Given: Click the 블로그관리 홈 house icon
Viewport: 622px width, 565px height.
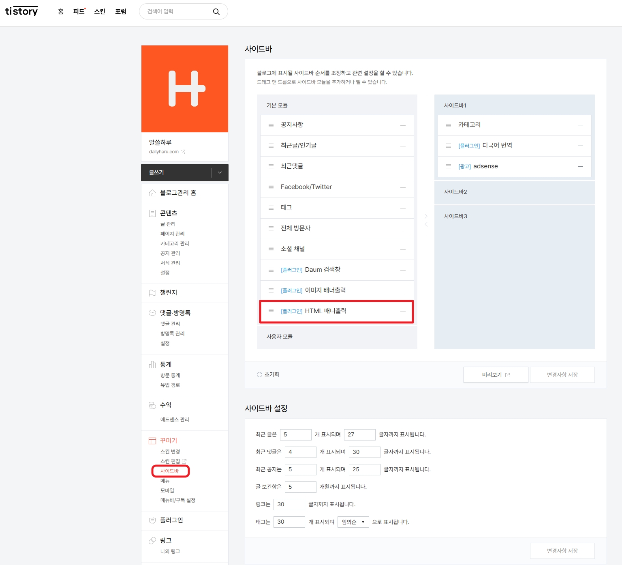Looking at the screenshot, I should (x=152, y=193).
